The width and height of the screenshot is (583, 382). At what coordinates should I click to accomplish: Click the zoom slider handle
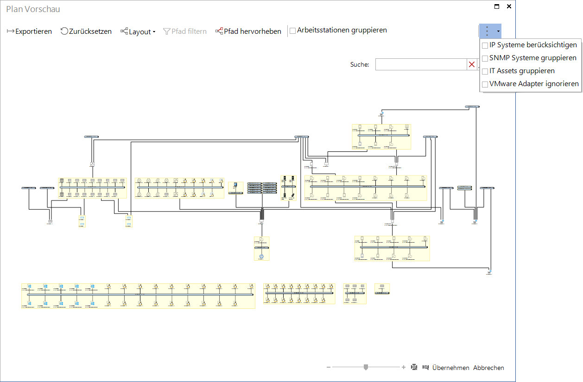366,367
